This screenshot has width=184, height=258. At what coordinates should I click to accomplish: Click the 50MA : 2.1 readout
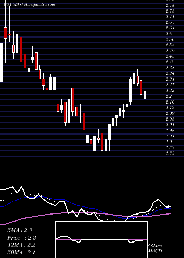[21, 252]
